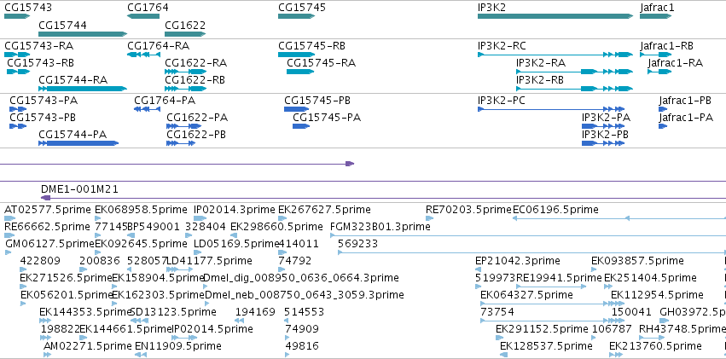726x359 pixels.
Task: Select EST RE66662.5prime
Action: pos(9,235)
